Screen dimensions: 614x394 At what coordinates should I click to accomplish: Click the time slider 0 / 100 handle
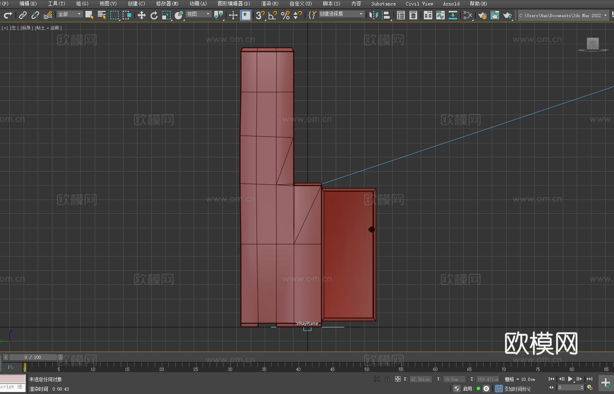33,357
